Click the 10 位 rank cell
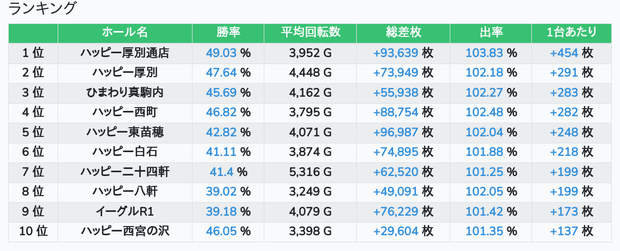 (33, 231)
